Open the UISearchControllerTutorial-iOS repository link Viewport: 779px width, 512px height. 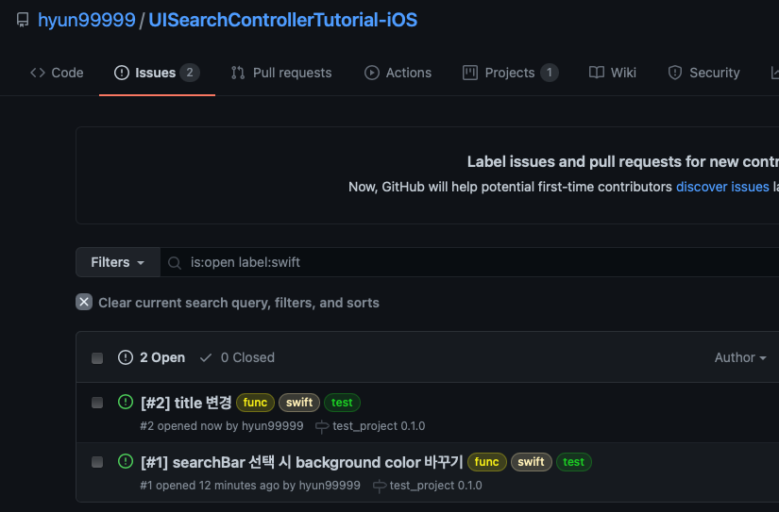(282, 20)
